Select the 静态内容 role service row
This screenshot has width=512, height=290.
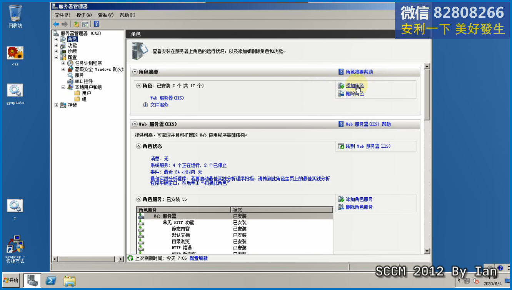[x=235, y=229]
